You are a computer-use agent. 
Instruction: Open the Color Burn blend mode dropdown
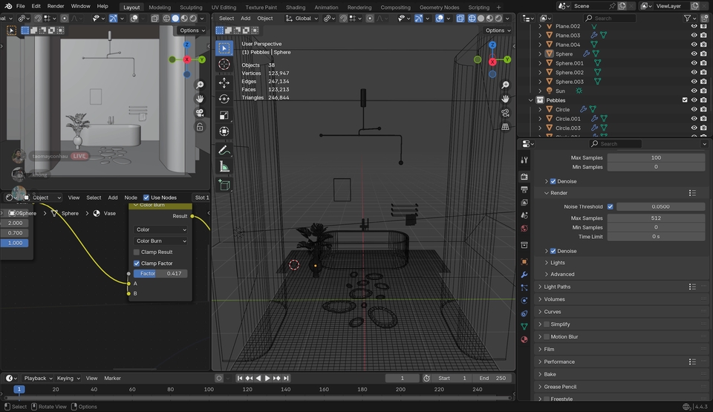tap(161, 241)
